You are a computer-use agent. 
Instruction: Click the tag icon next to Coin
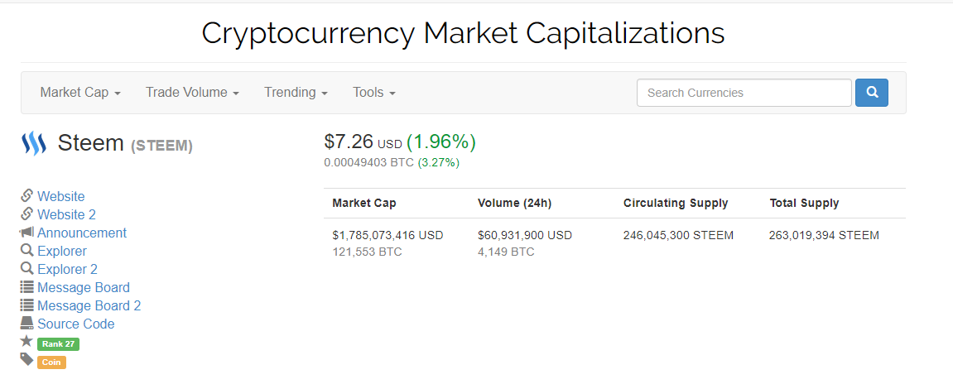[27, 359]
